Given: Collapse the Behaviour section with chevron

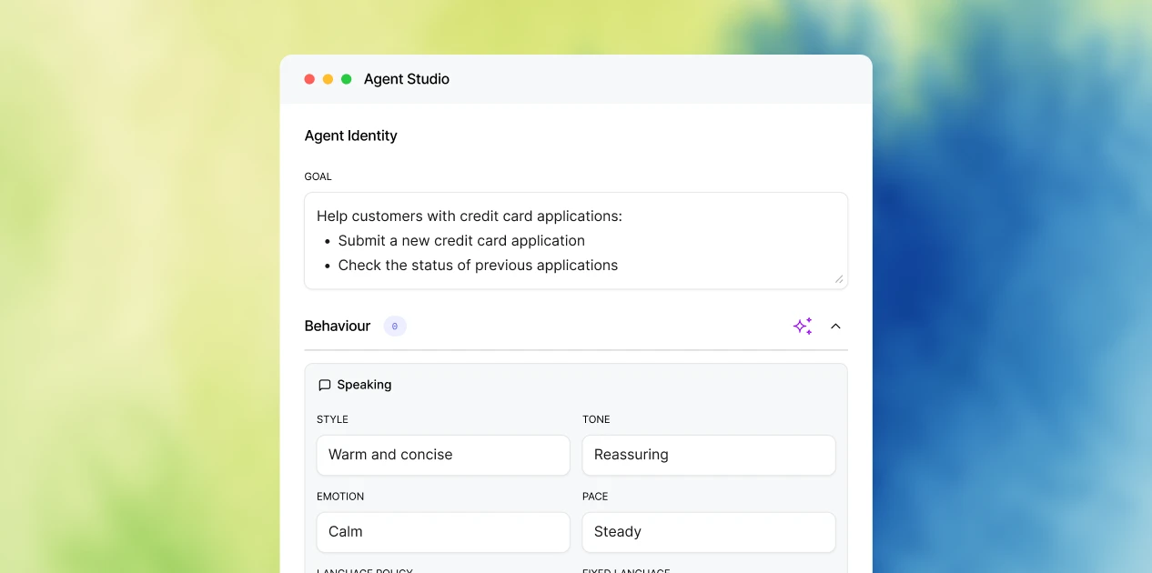Looking at the screenshot, I should click(x=835, y=327).
